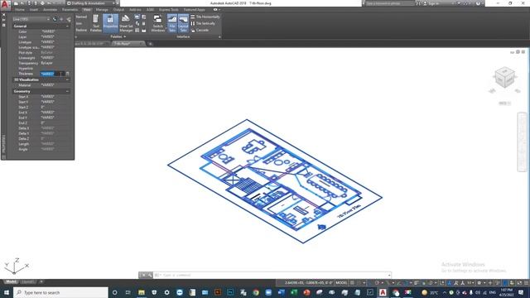The width and height of the screenshot is (530, 298).
Task: Click the Layer property row
Action: coord(41,36)
